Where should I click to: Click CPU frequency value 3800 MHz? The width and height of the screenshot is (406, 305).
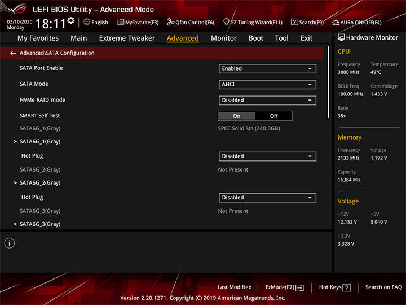click(348, 72)
